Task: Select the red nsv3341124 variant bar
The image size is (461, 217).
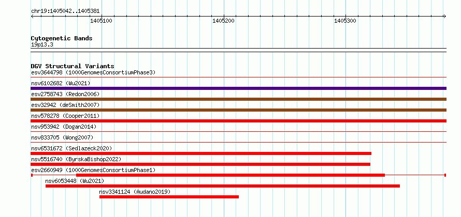Action: pyautogui.click(x=169, y=197)
